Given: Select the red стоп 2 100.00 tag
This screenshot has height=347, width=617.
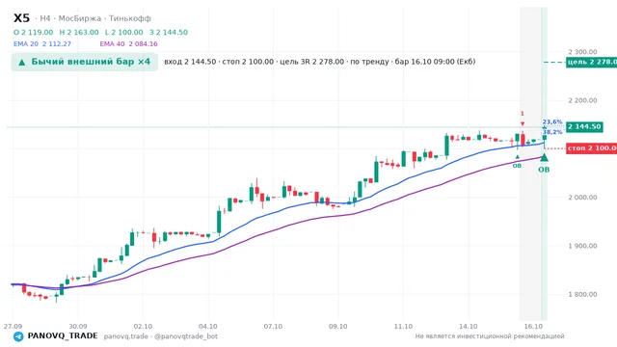Looking at the screenshot, I should click(591, 148).
